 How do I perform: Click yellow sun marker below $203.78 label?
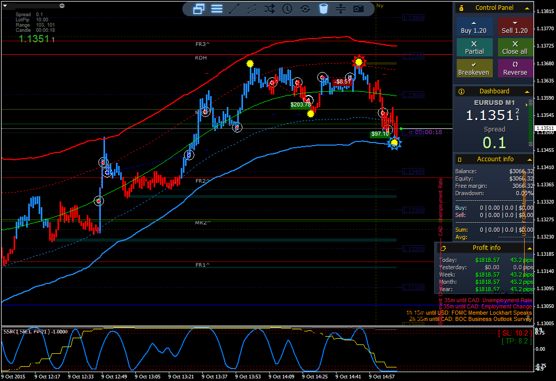[310, 114]
